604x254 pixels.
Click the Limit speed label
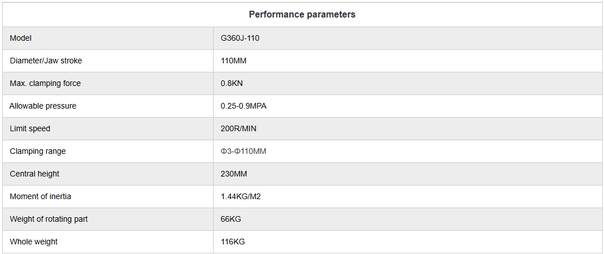click(x=30, y=128)
